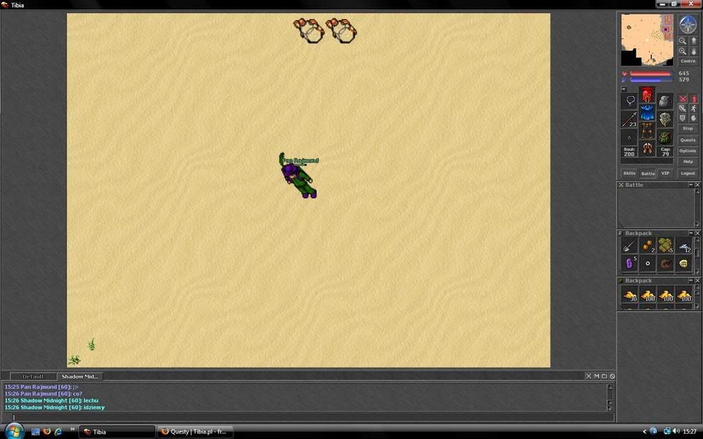Select the 30 gold coins stack
Screen dimensions: 703x439
coord(630,295)
